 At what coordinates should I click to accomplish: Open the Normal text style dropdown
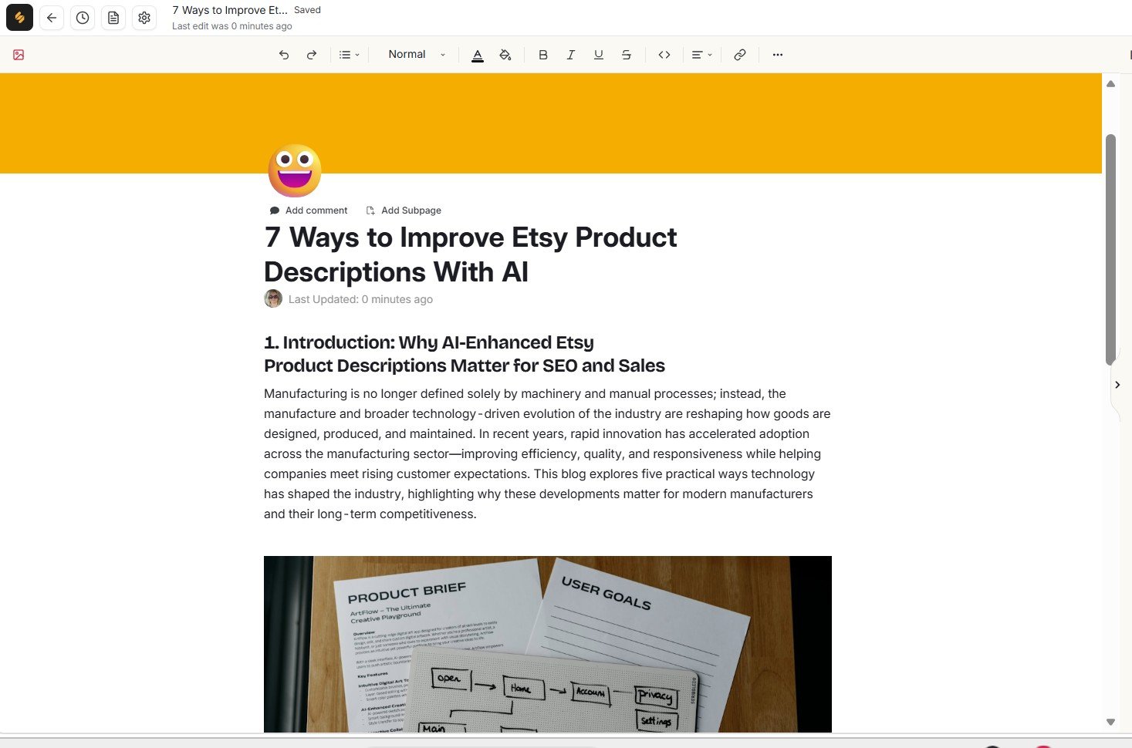[x=417, y=55]
